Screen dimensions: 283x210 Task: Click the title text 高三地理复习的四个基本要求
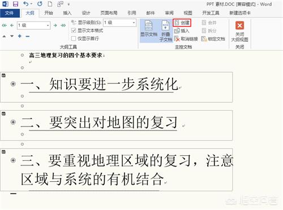pos(66,55)
